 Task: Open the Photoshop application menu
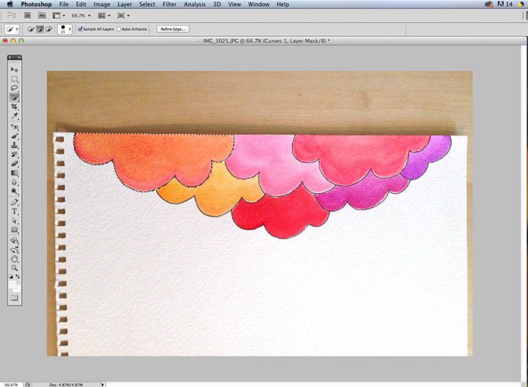(36, 5)
